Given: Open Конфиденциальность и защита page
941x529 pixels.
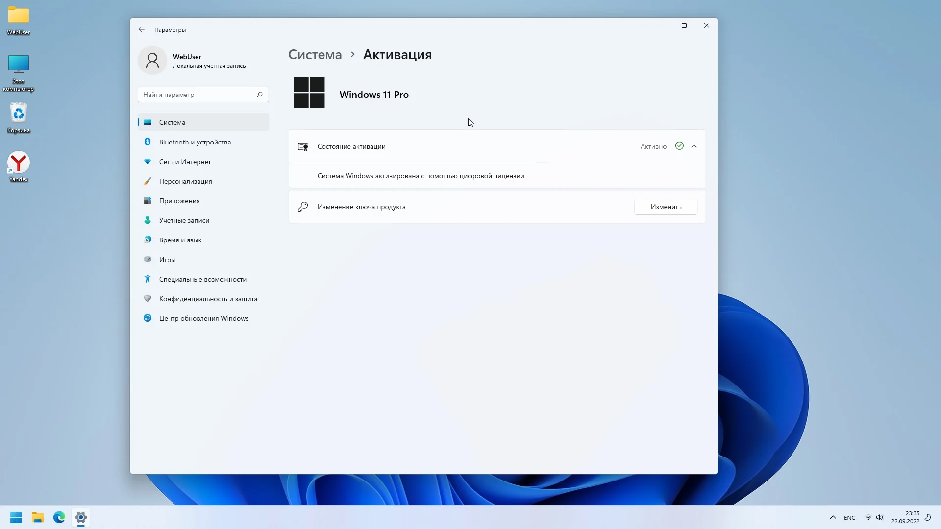Looking at the screenshot, I should pos(208,299).
